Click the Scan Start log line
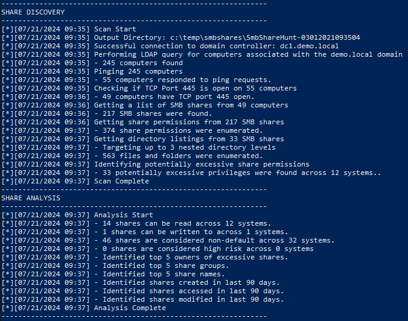This screenshot has width=408, height=321. pyautogui.click(x=115, y=29)
